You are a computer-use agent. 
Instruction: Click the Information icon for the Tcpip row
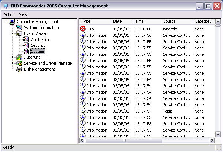[83, 111]
